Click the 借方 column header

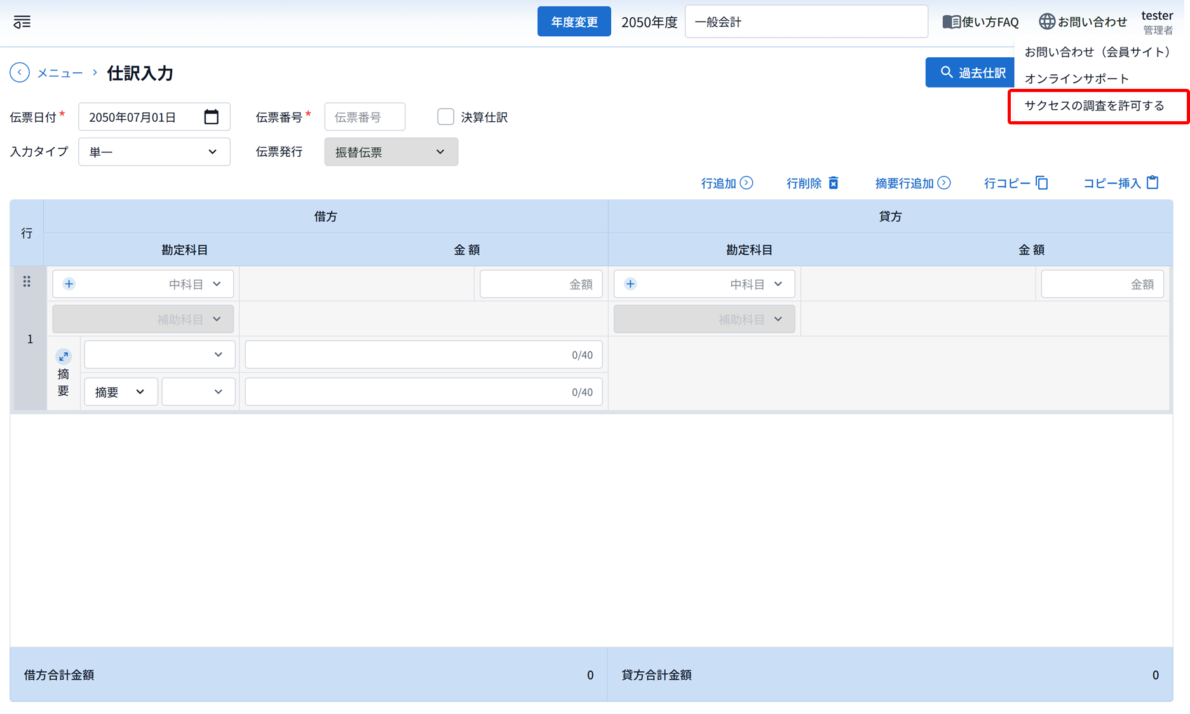tap(326, 216)
